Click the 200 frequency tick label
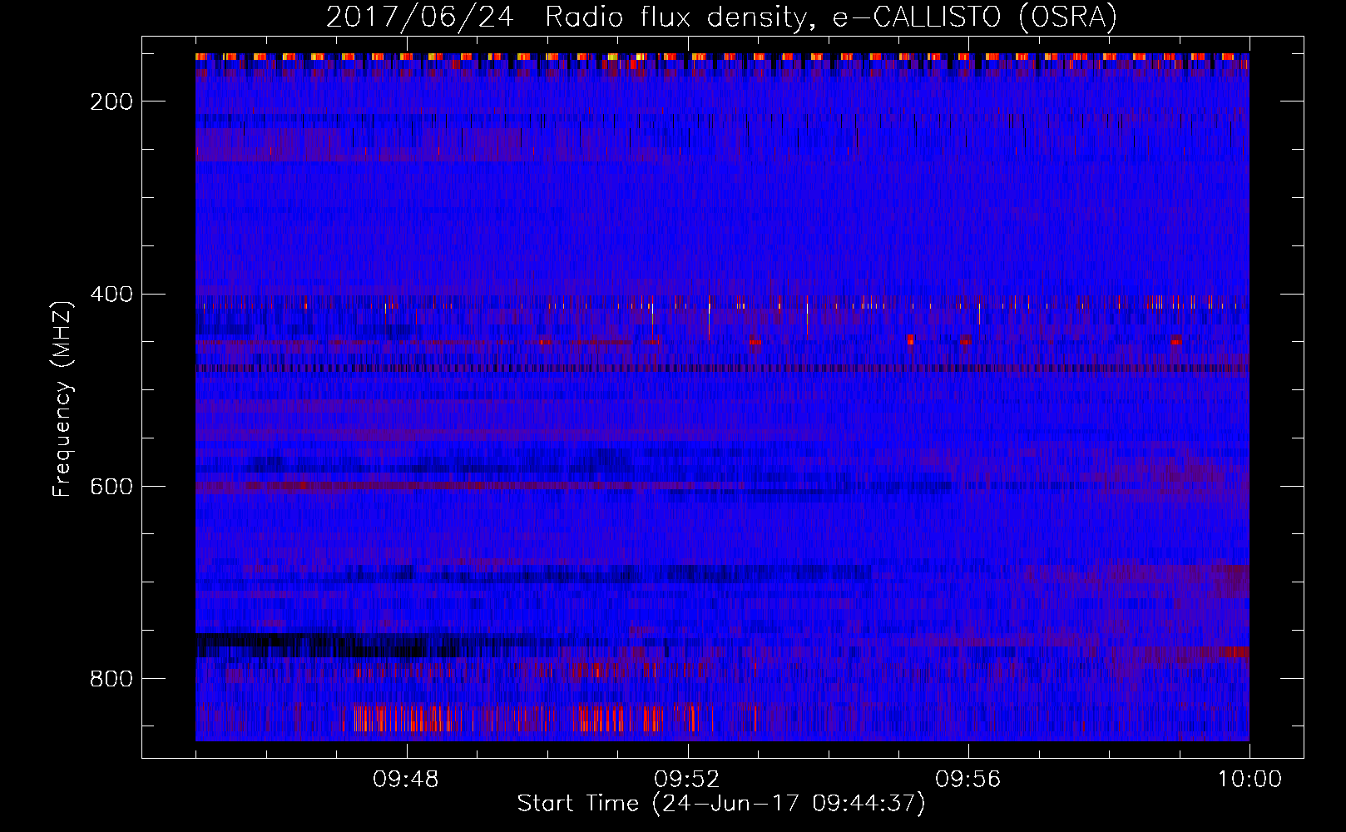 [x=112, y=102]
